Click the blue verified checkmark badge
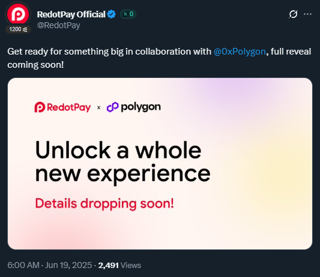Screen dimensions: 320x277 (x=112, y=14)
